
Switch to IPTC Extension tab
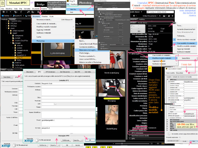pyautogui.click(x=50, y=72)
